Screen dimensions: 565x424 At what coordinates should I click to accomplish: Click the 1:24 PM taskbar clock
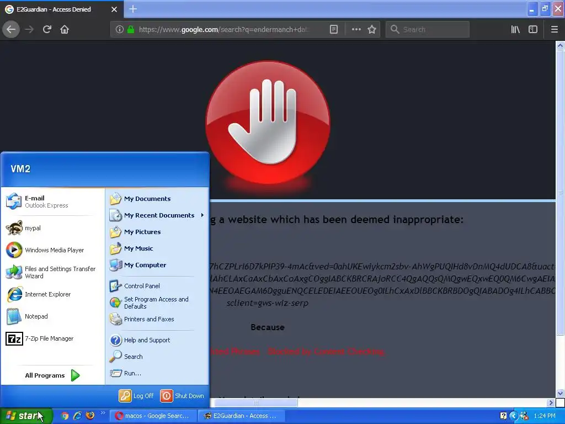(545, 416)
